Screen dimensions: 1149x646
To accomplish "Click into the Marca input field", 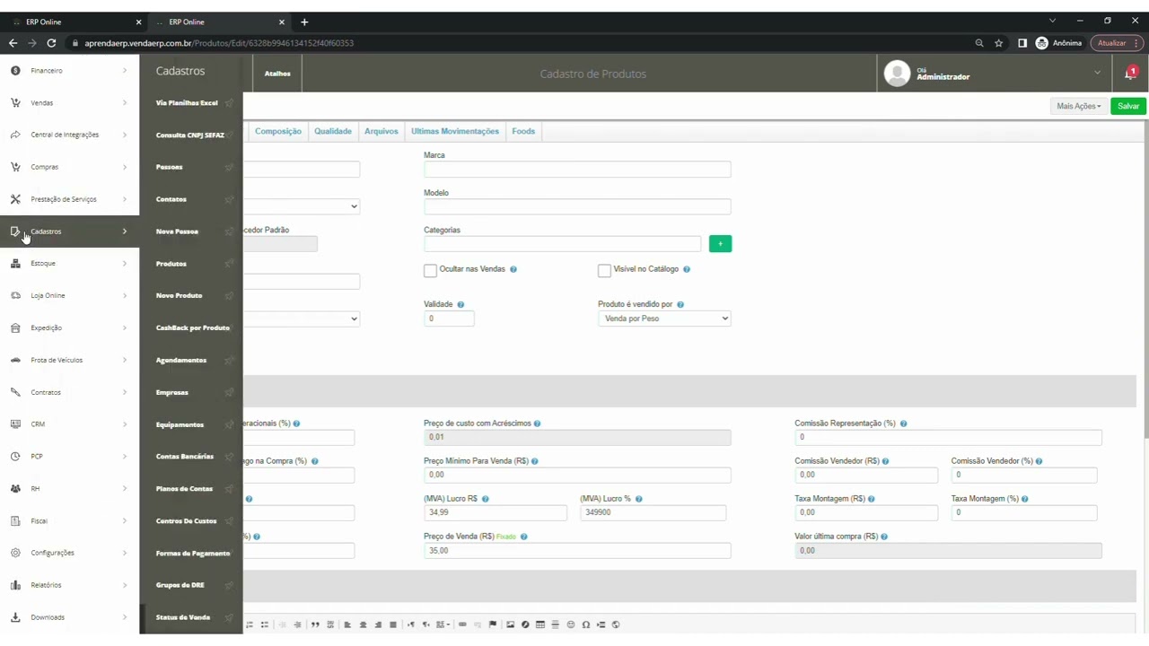I will coord(577,169).
